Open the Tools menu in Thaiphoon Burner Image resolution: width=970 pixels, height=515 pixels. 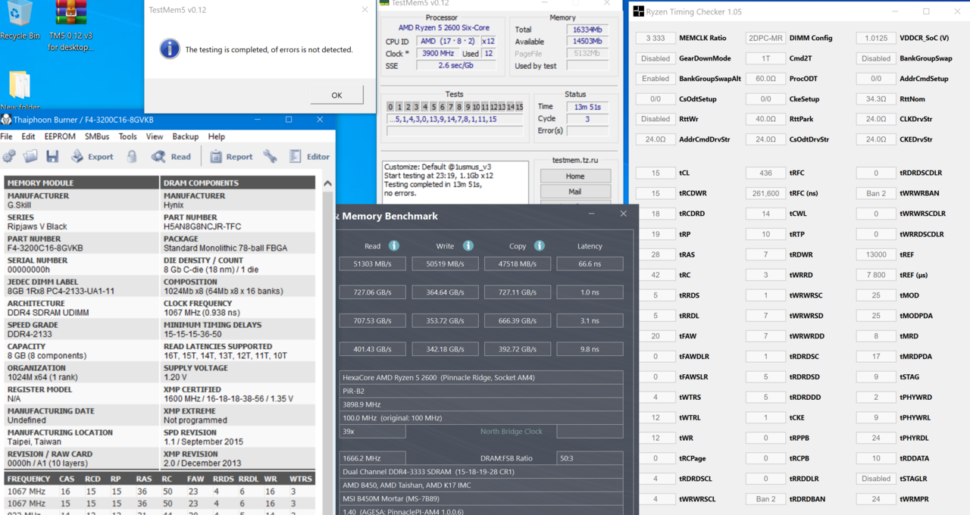click(x=128, y=136)
